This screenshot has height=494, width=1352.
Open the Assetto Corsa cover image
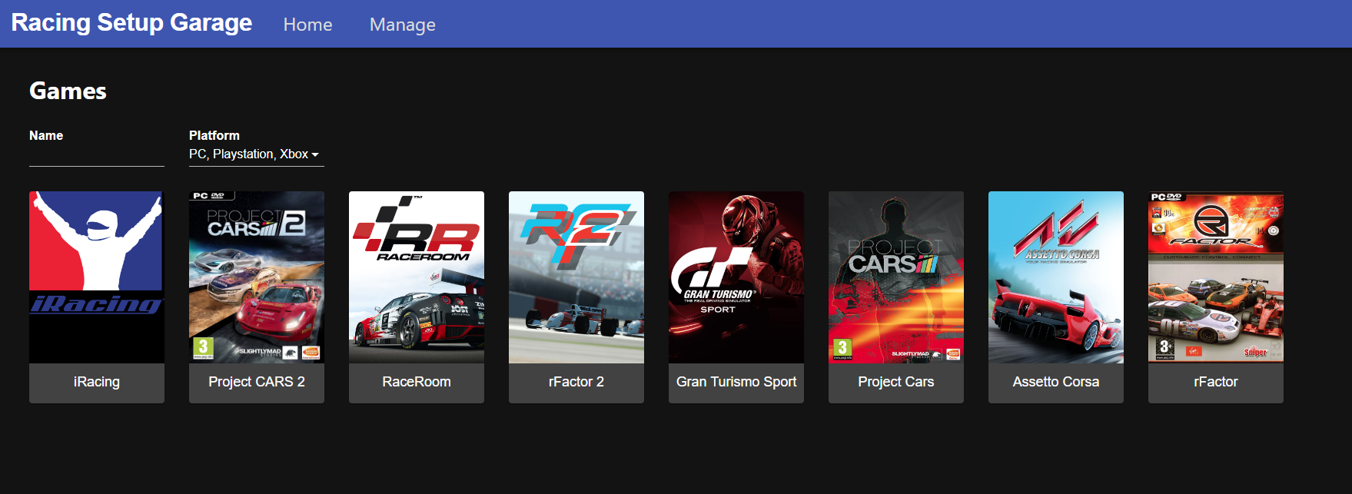[x=1056, y=277]
